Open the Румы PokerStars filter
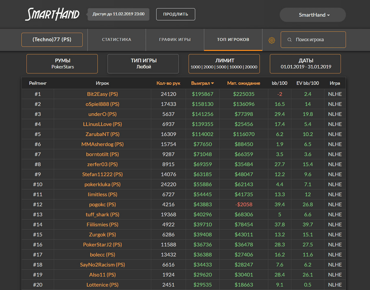370x290 pixels. click(62, 64)
